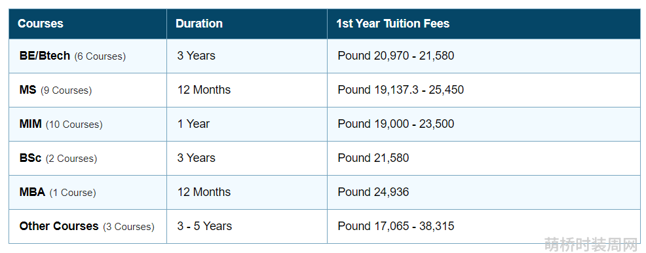The image size is (646, 253).
Task: Open the BSc course link
Action: [31, 158]
